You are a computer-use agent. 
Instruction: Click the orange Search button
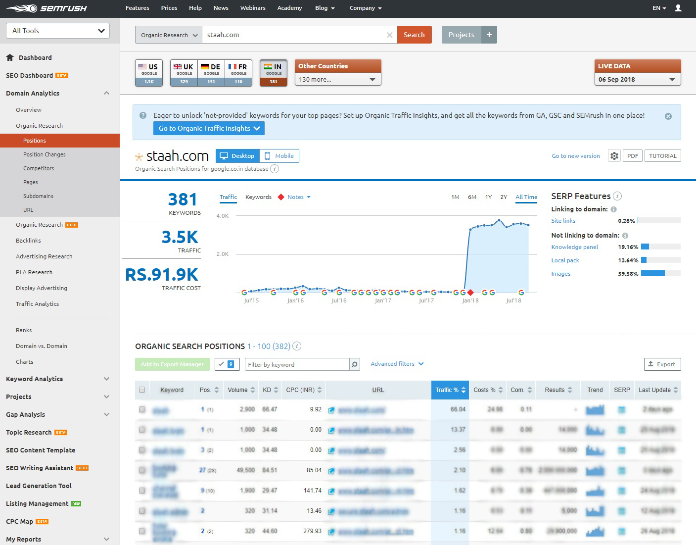[414, 35]
